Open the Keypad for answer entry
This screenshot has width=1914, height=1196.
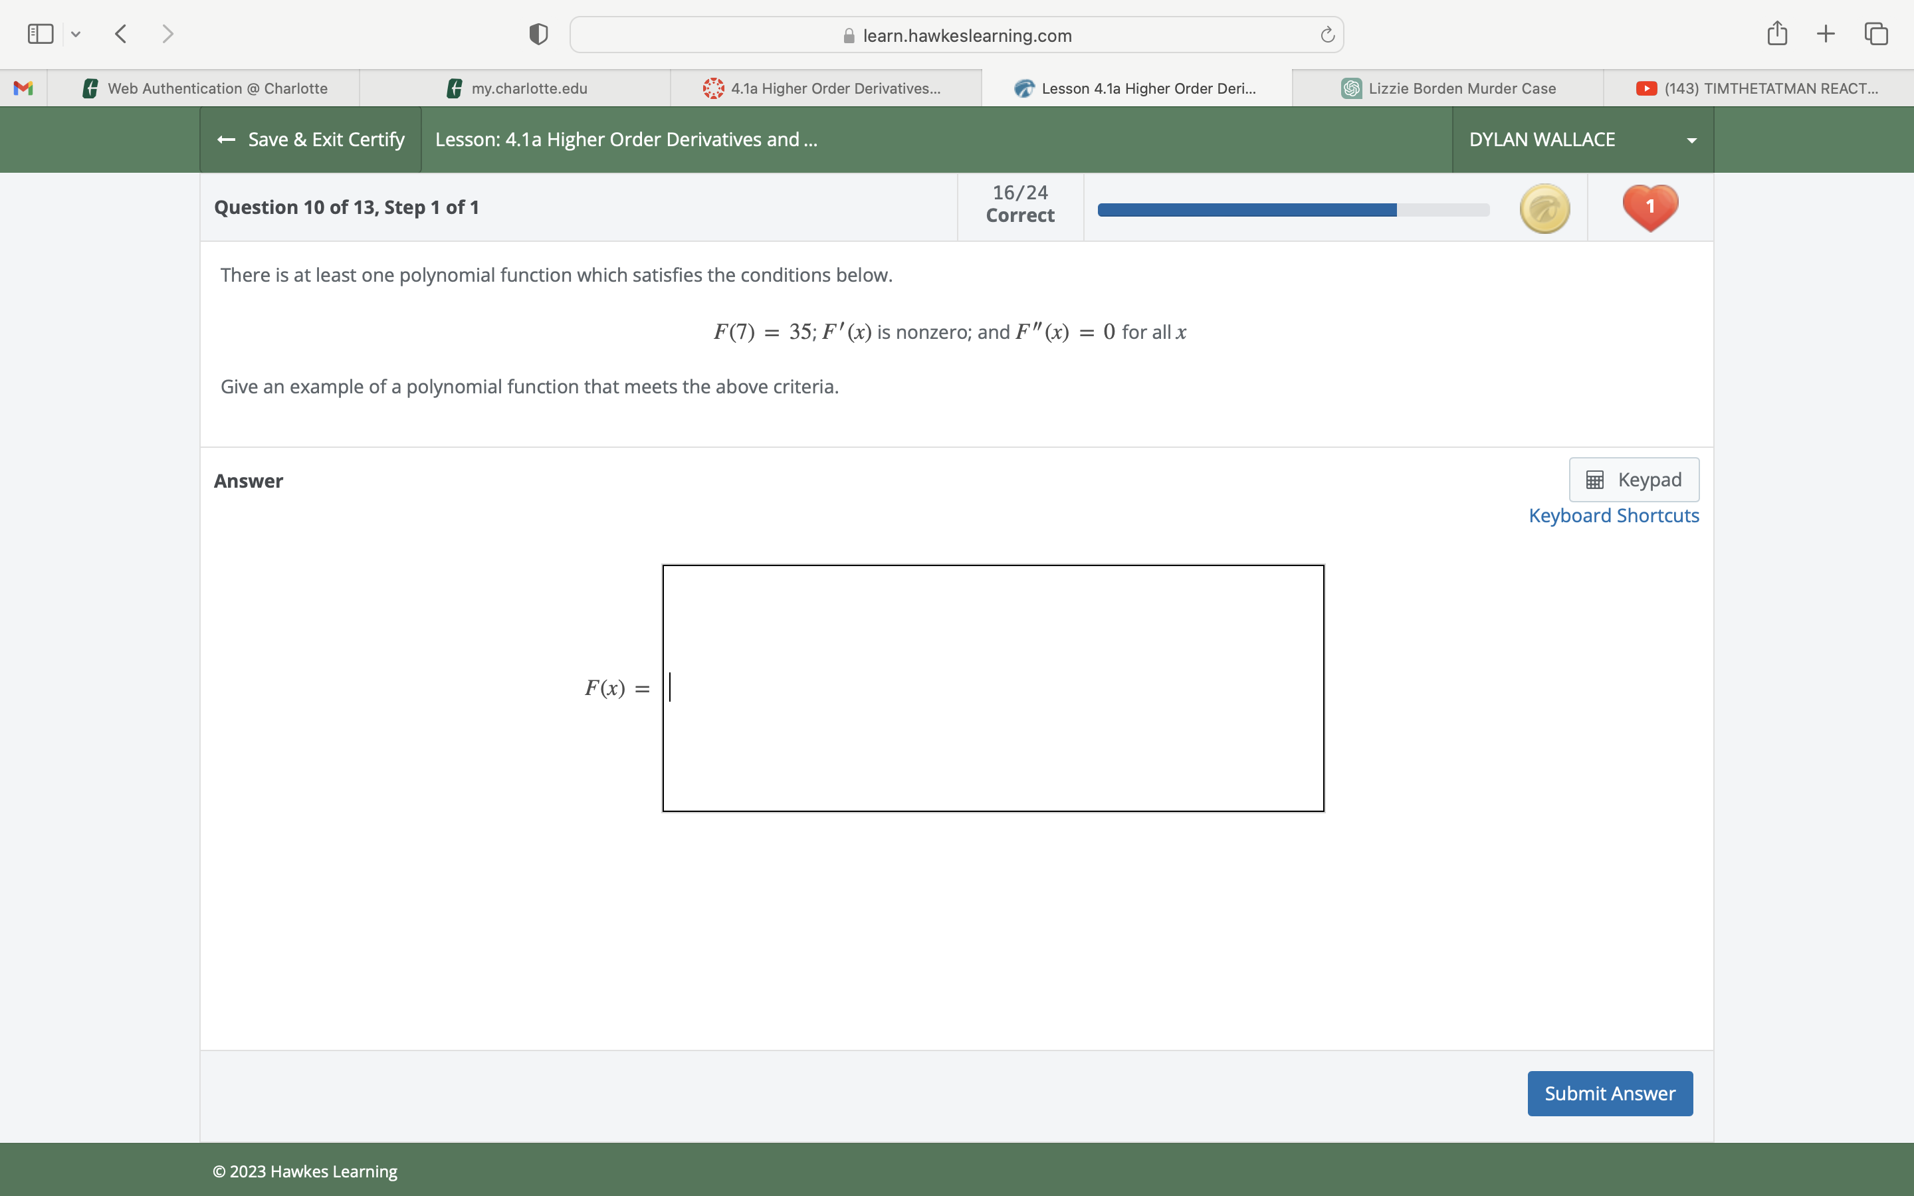tap(1634, 479)
